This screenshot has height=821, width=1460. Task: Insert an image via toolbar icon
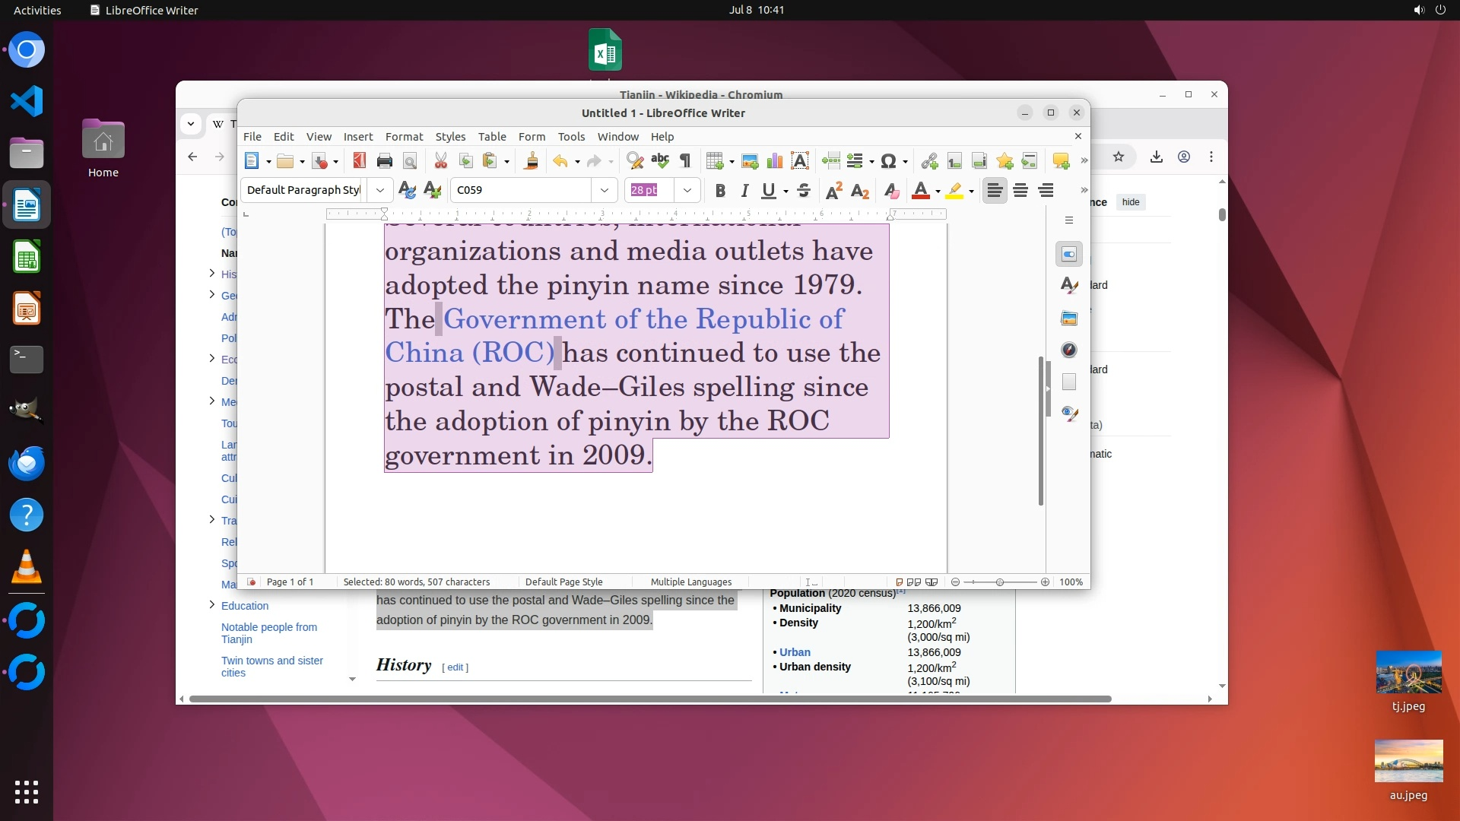coord(750,160)
